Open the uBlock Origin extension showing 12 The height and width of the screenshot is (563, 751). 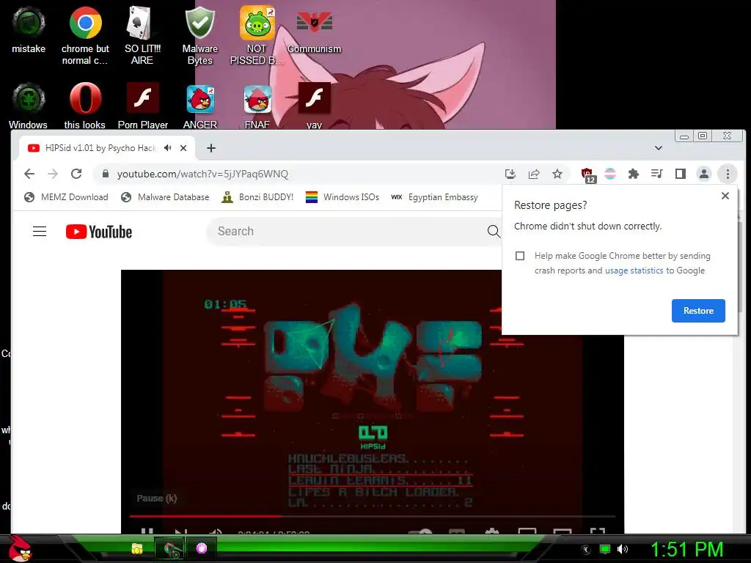pos(587,174)
